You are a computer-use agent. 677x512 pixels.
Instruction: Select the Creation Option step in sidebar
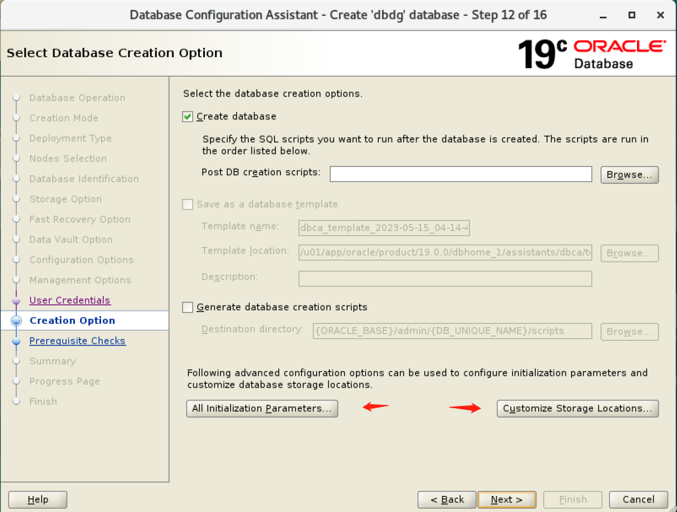(x=72, y=320)
